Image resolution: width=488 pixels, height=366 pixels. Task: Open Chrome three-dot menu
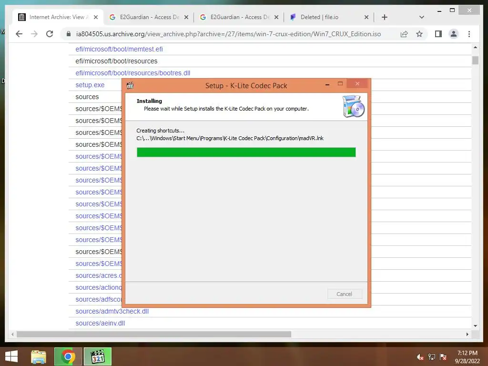(x=469, y=34)
